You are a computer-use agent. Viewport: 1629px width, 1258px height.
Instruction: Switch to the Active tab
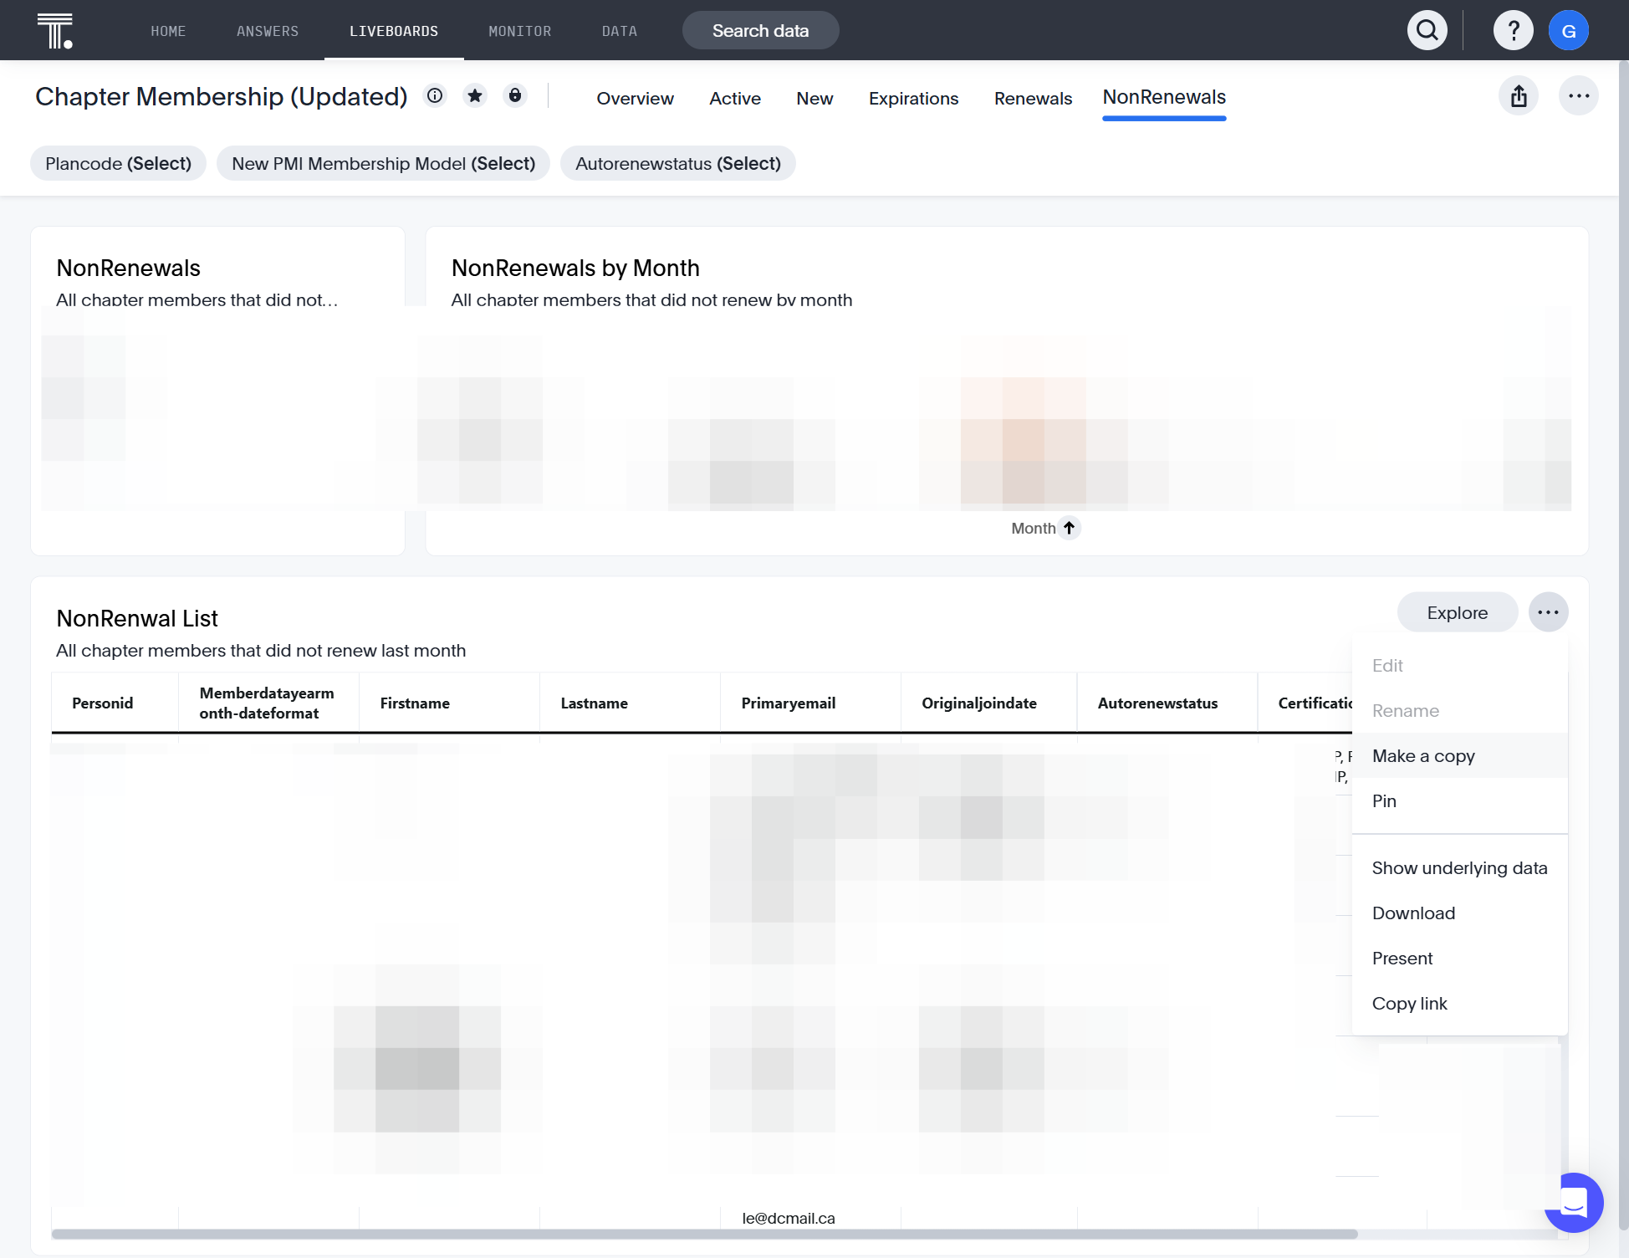[x=735, y=98]
